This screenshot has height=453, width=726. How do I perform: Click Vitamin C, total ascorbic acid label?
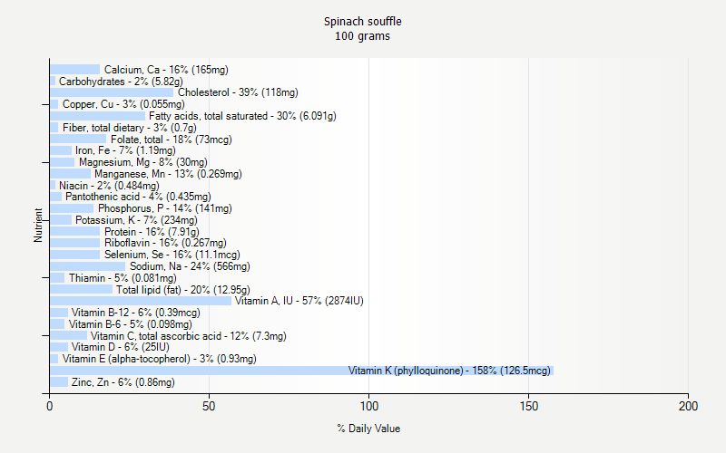click(188, 336)
